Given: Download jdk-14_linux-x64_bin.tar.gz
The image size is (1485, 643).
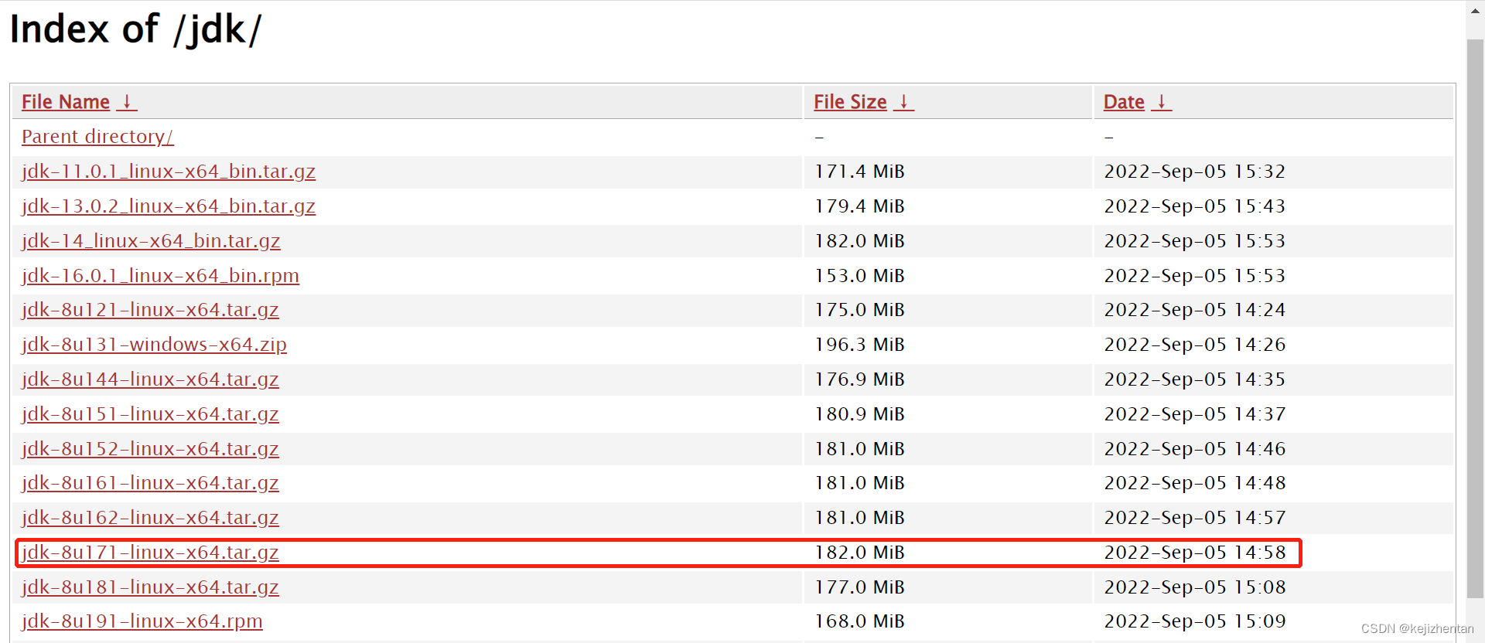Looking at the screenshot, I should [151, 241].
